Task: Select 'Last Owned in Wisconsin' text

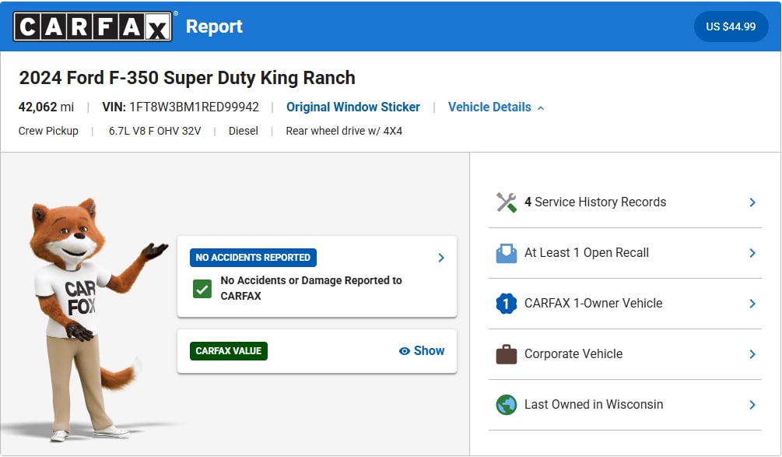Action: click(x=594, y=405)
